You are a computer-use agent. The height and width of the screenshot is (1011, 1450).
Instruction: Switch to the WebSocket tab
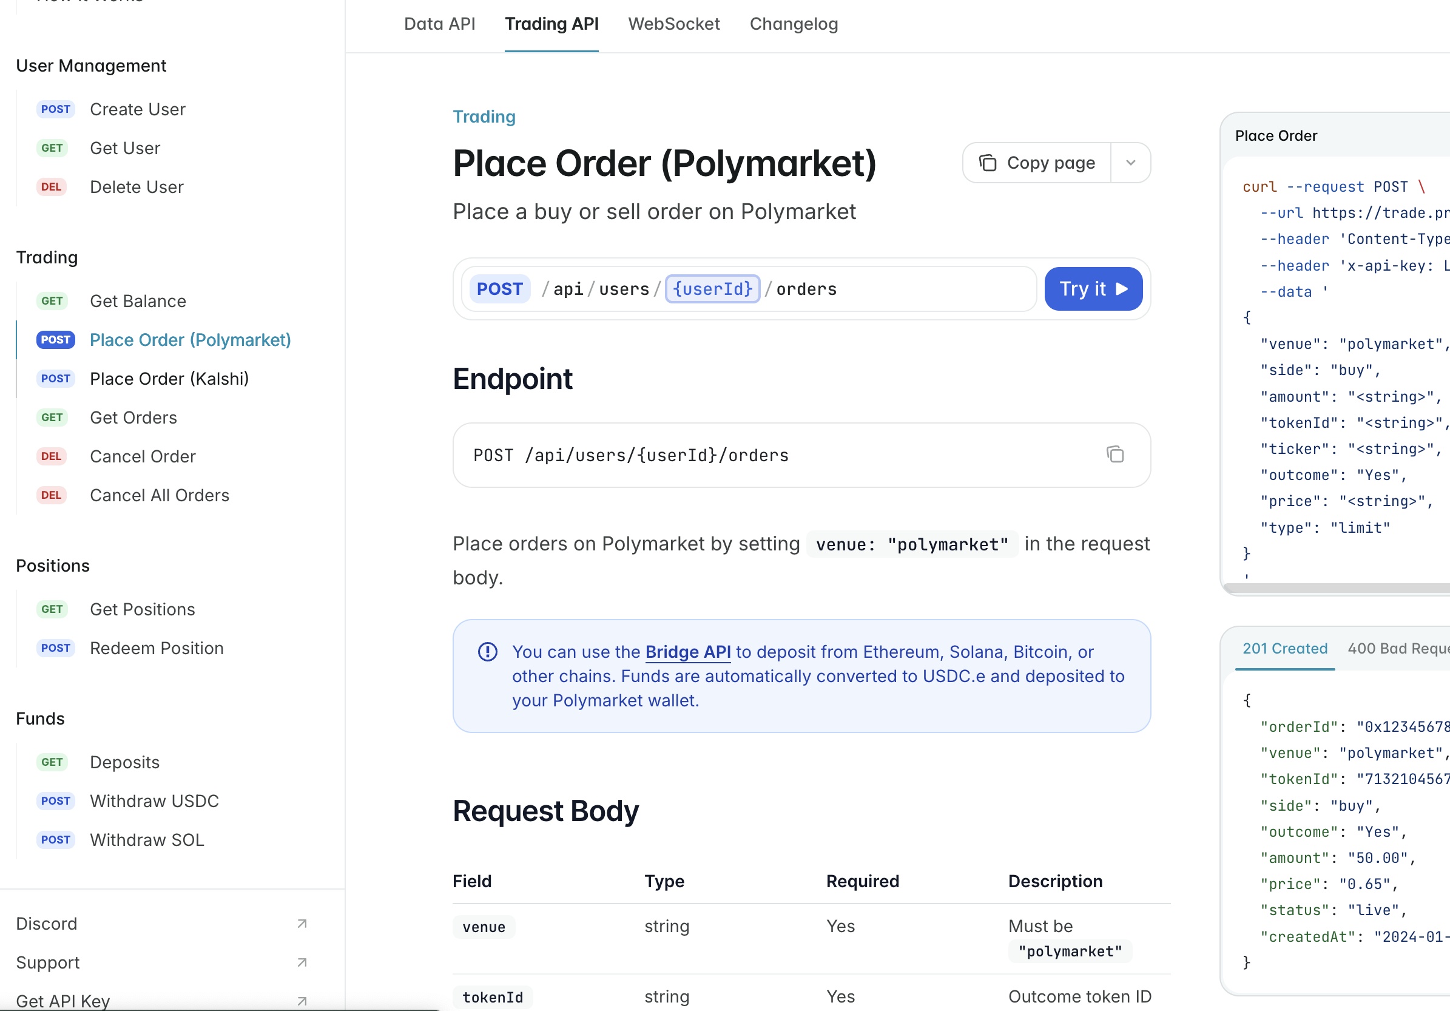674,24
